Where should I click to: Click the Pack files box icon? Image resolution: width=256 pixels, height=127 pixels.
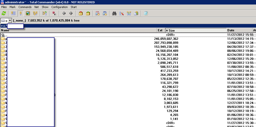pos(81,13)
